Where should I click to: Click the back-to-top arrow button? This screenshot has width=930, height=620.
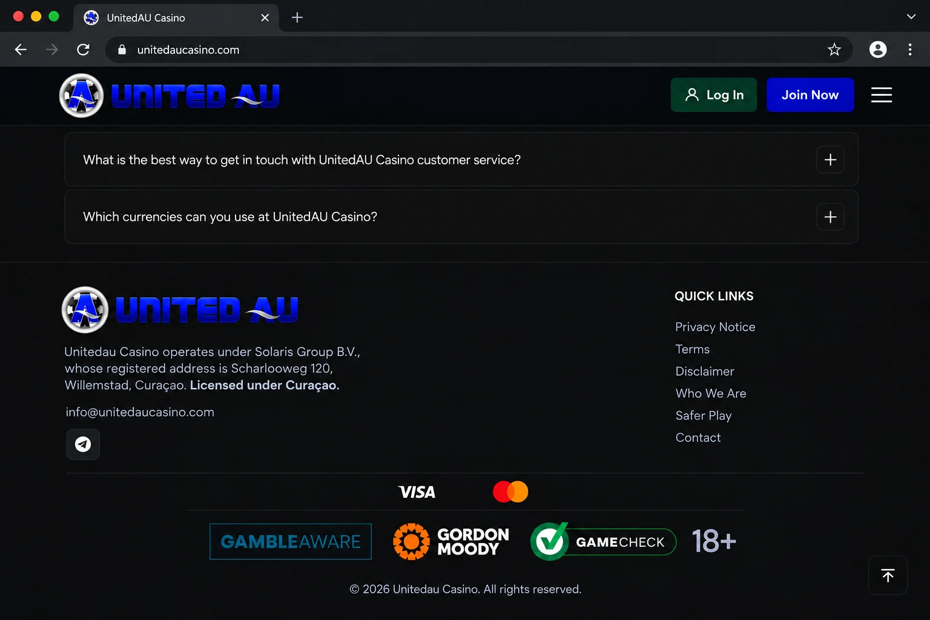[888, 575]
